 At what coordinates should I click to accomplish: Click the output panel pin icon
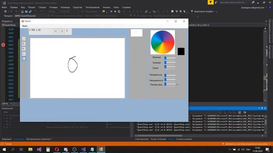(x=262, y=108)
